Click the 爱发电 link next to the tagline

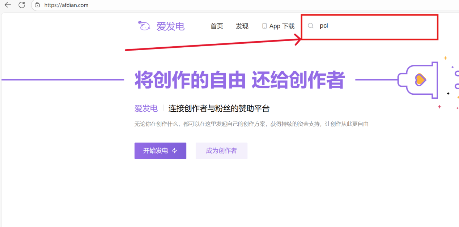146,108
